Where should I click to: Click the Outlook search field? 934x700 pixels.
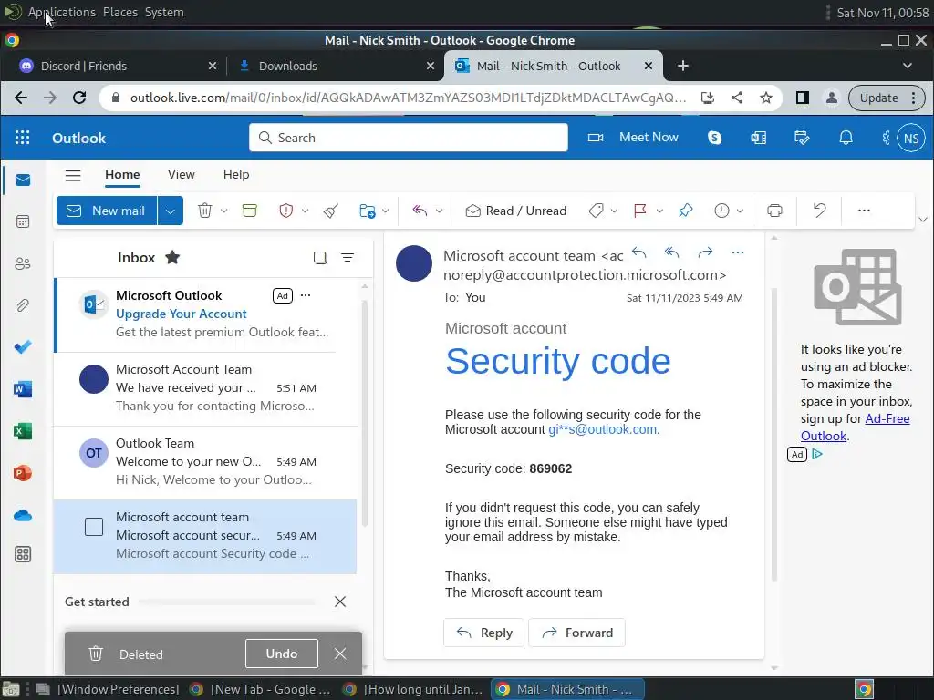pyautogui.click(x=409, y=138)
